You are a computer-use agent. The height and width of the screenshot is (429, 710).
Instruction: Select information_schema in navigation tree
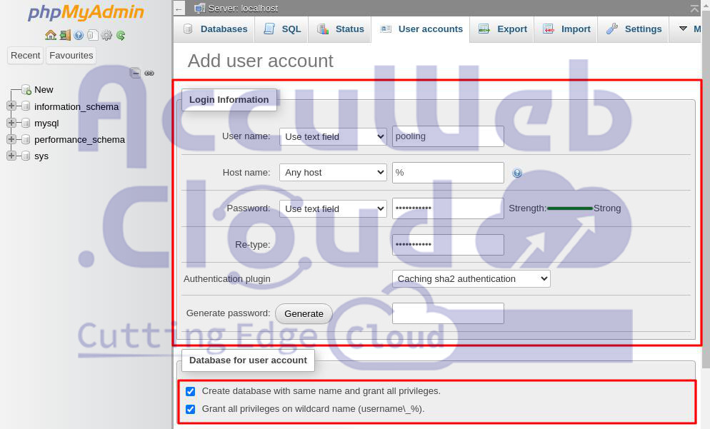click(76, 107)
